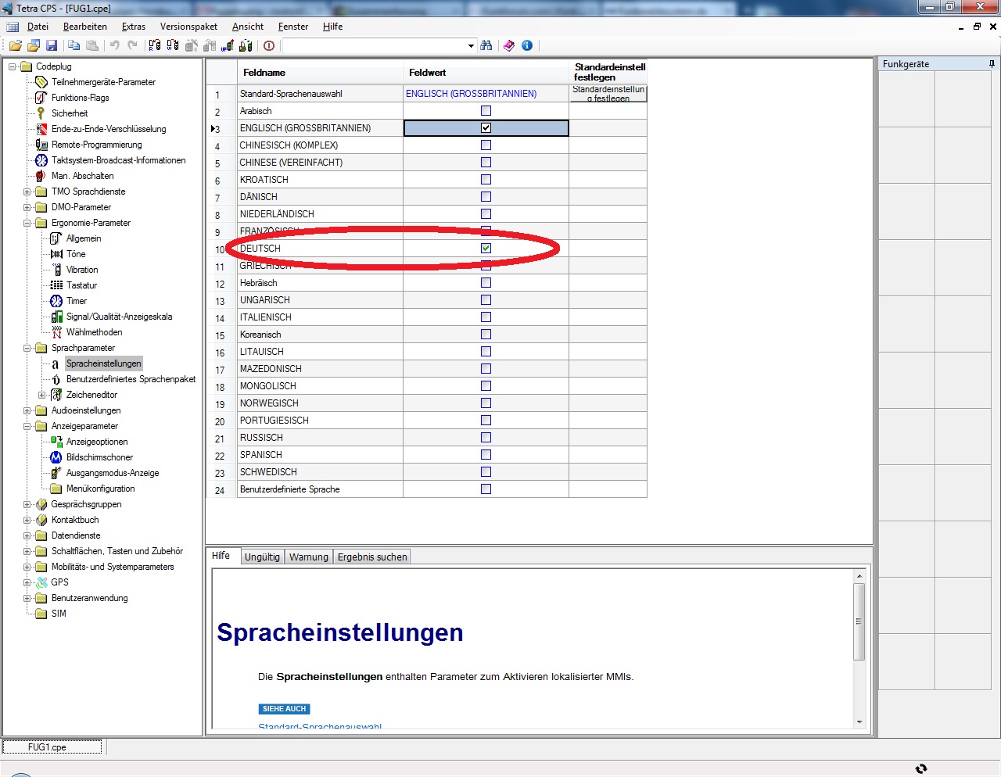Click the Tastatur keypad icon
Screen dimensions: 1001x777
point(56,285)
